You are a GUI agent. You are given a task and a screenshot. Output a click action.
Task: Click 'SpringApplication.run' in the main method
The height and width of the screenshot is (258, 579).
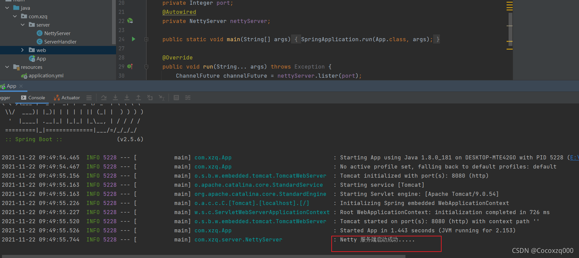[x=337, y=39]
